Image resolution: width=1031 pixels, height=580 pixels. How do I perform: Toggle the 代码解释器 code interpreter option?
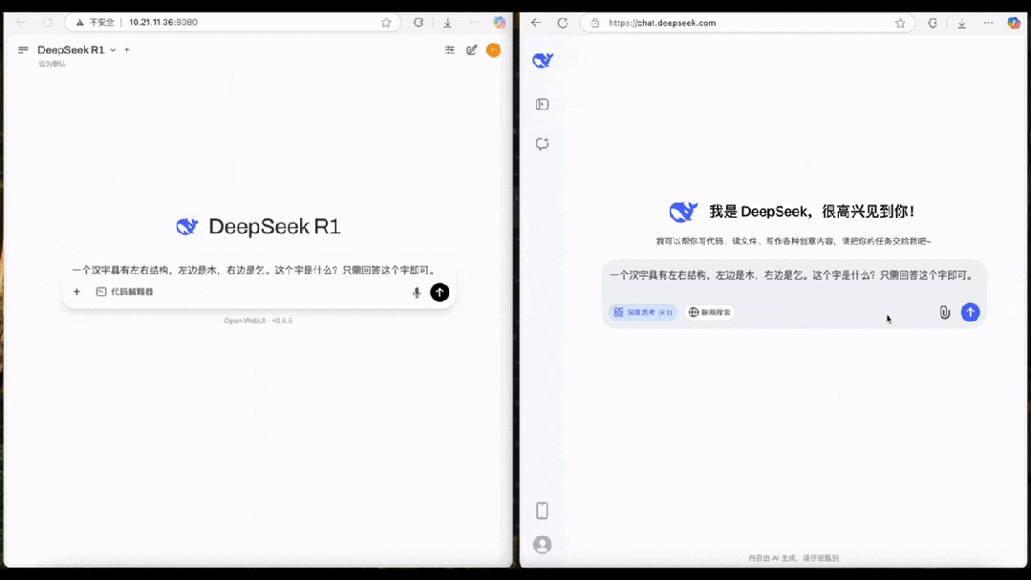[125, 292]
